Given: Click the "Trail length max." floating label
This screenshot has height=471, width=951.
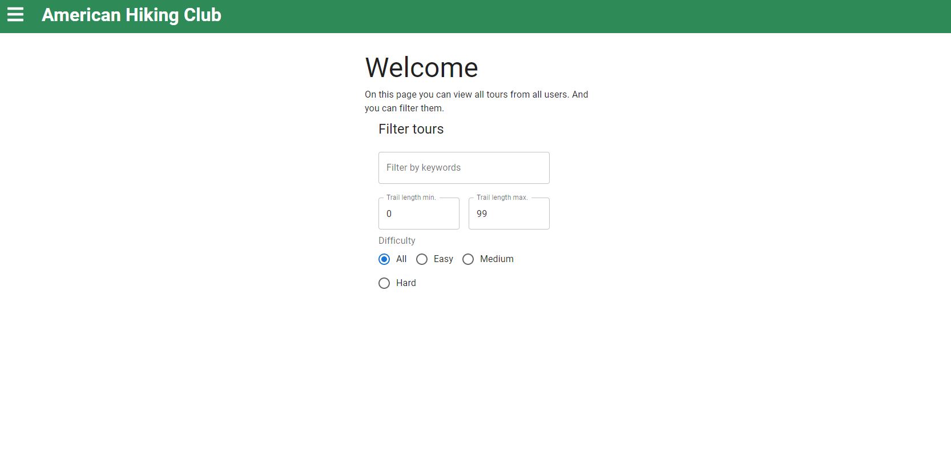Looking at the screenshot, I should 502,198.
